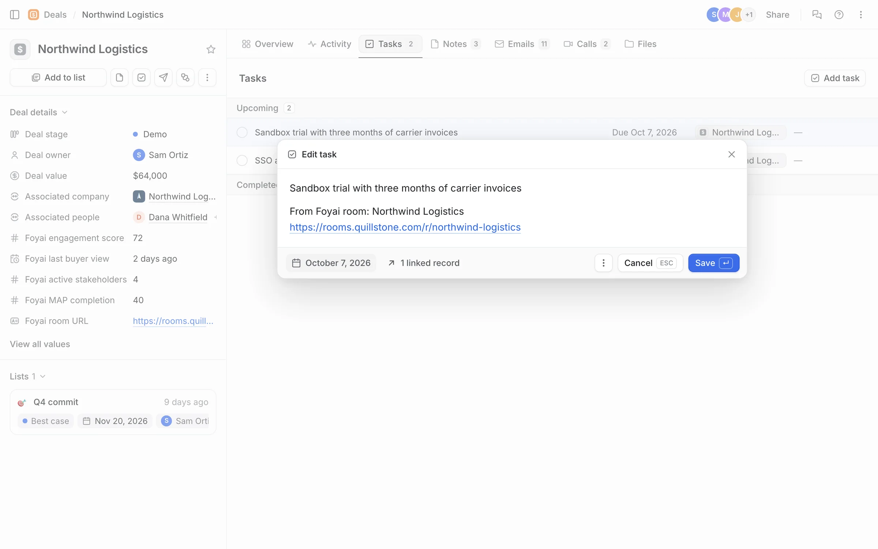This screenshot has width=878, height=549.
Task: Cancel editing the task
Action: tap(650, 263)
